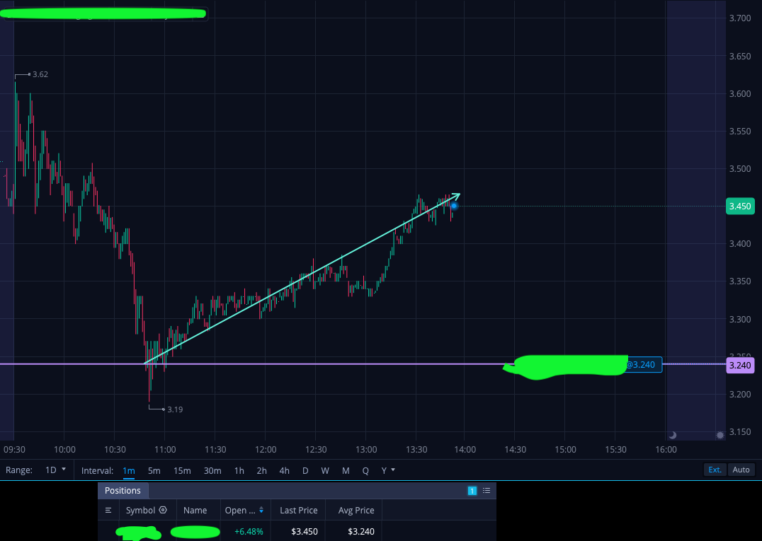Select the 15m interval option
The height and width of the screenshot is (541, 762).
pyautogui.click(x=182, y=471)
